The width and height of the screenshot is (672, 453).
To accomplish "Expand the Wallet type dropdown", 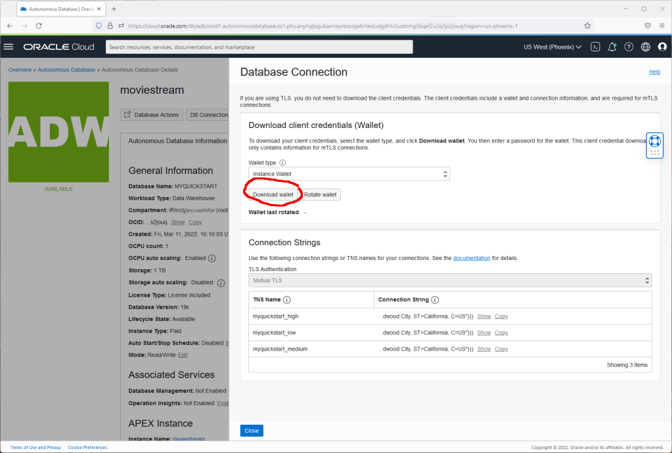I will pyautogui.click(x=349, y=174).
